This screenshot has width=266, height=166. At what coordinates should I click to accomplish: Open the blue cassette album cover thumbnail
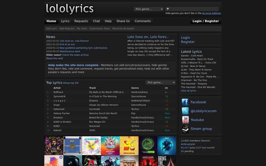pyautogui.click(x=72, y=145)
